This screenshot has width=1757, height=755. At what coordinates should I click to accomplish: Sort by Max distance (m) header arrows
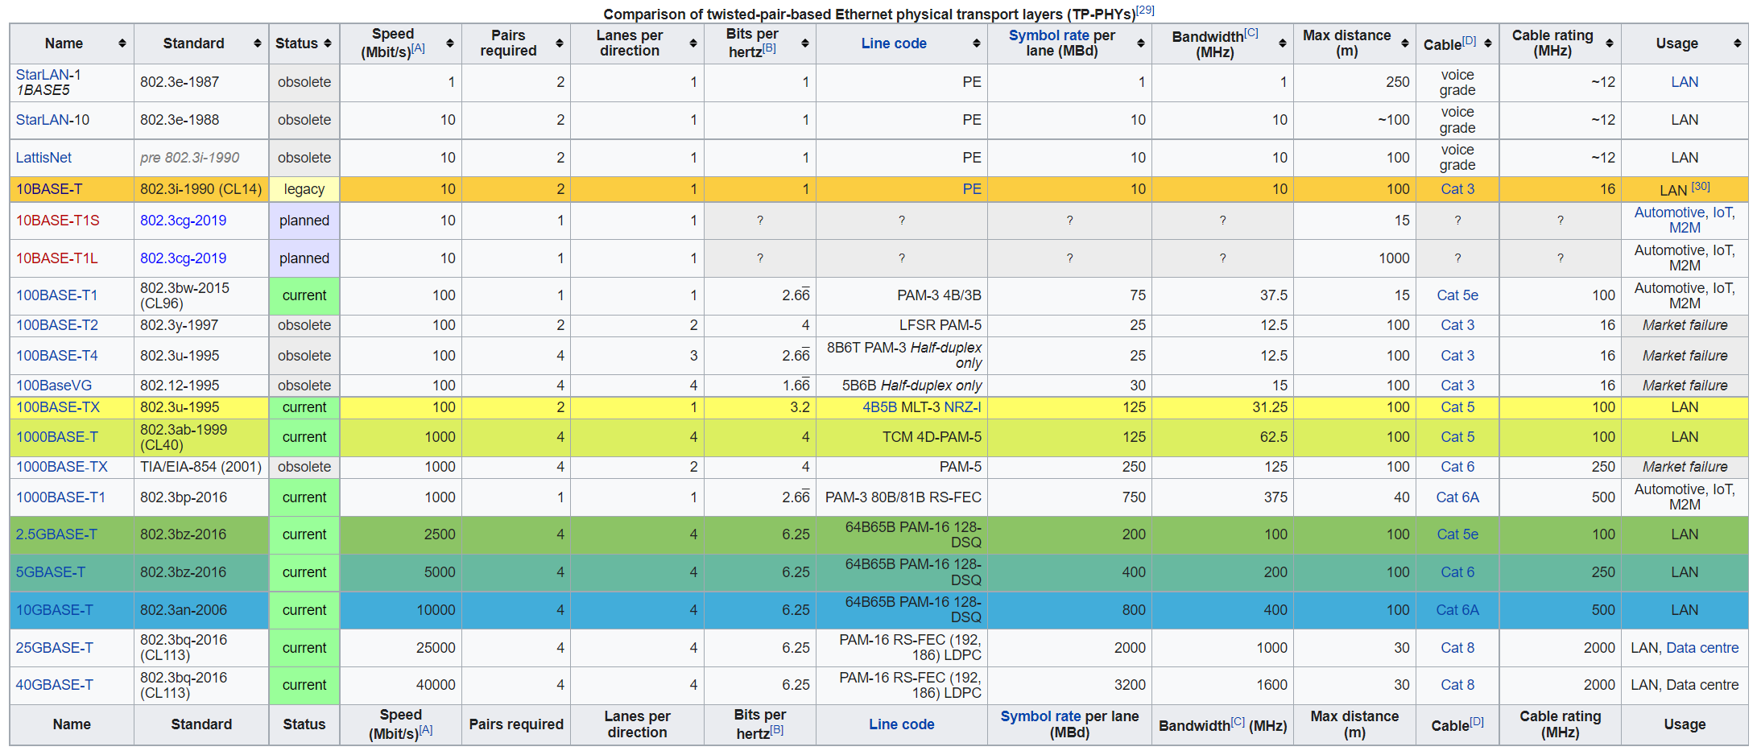point(1405,43)
